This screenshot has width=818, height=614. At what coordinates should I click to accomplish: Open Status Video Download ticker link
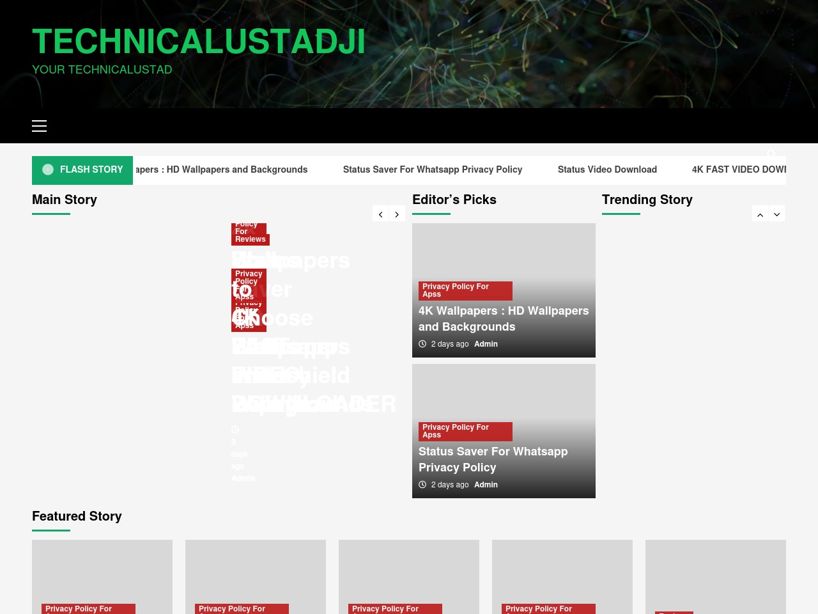click(x=607, y=169)
